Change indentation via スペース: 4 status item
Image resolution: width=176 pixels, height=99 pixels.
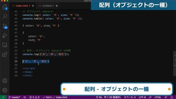click(x=130, y=97)
